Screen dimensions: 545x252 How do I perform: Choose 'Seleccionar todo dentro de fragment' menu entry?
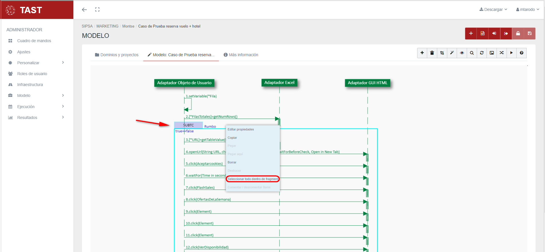253,179
